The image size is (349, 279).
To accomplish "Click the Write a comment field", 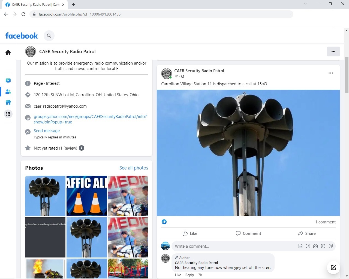I will [234, 246].
